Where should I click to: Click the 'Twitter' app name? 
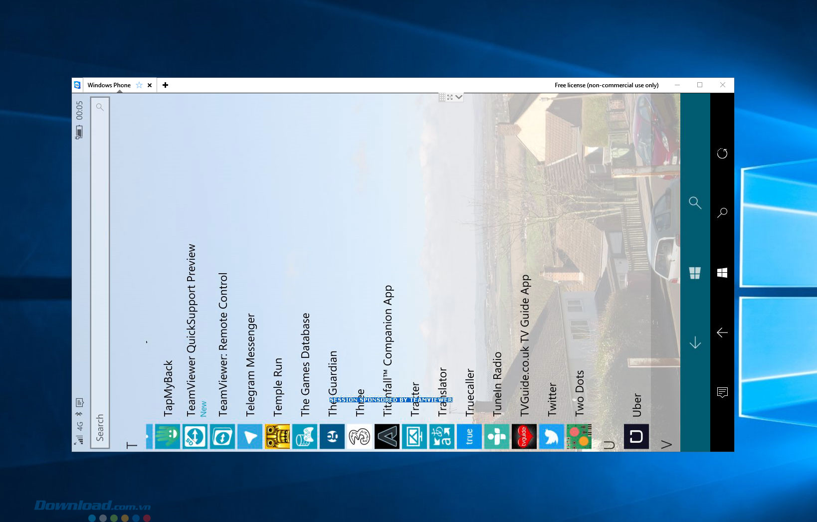552,399
